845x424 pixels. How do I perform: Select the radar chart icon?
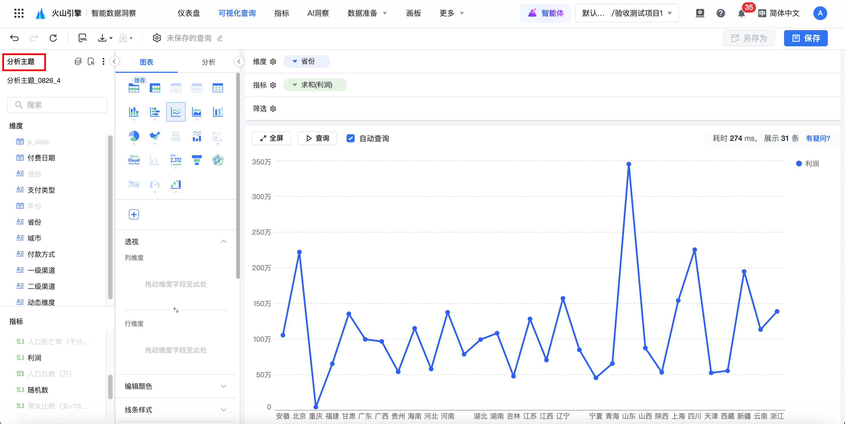point(218,160)
